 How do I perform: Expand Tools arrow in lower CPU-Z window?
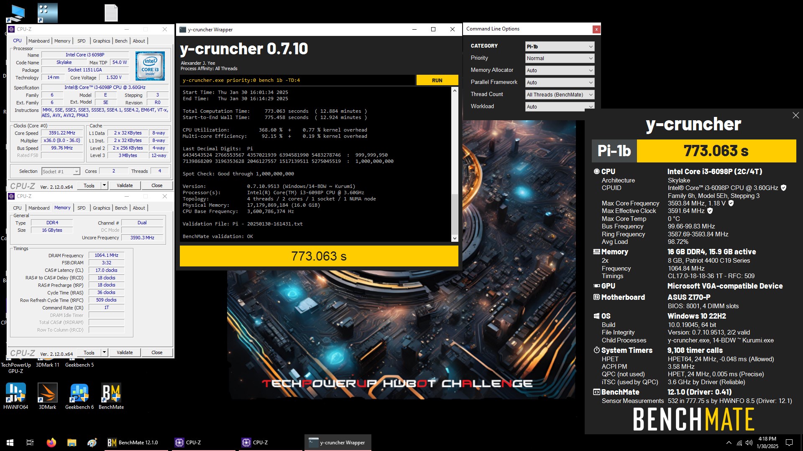click(104, 352)
